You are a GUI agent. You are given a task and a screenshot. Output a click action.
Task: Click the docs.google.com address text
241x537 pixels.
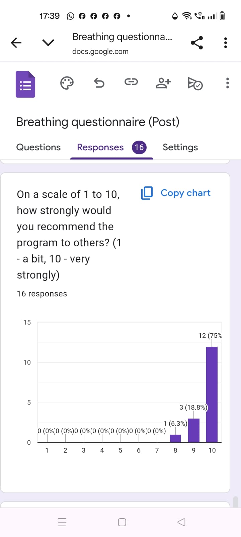tap(100, 52)
